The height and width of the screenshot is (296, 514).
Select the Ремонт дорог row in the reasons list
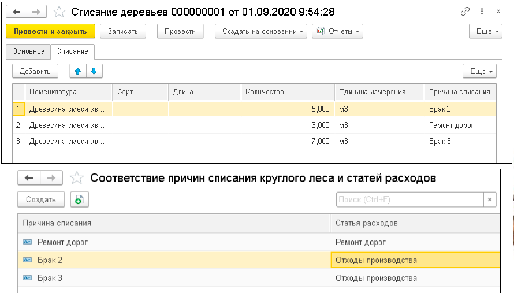click(63, 242)
